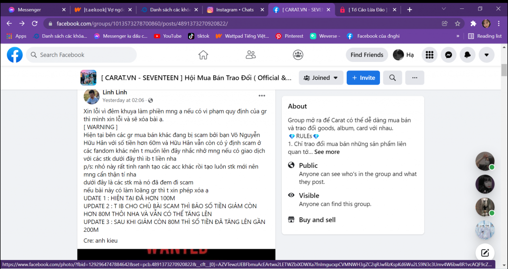Open the tiktok bookmark
Image resolution: width=508 pixels, height=269 pixels.
point(199,36)
